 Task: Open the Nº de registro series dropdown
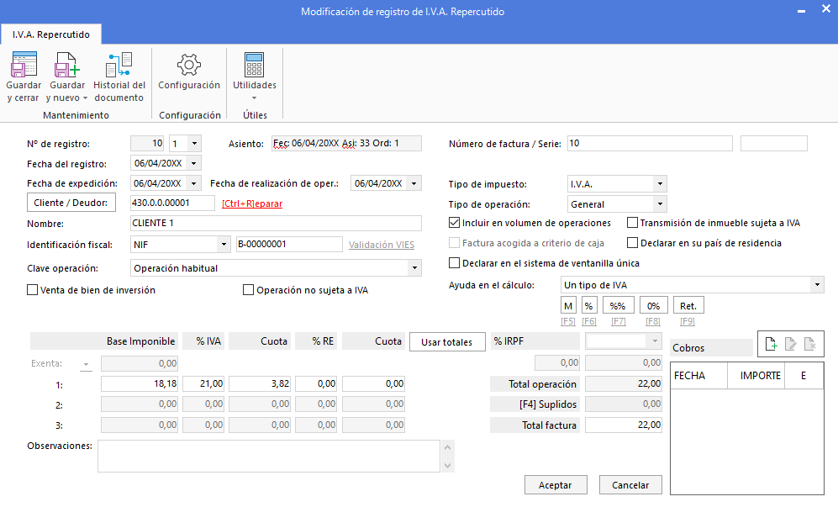[x=194, y=143]
